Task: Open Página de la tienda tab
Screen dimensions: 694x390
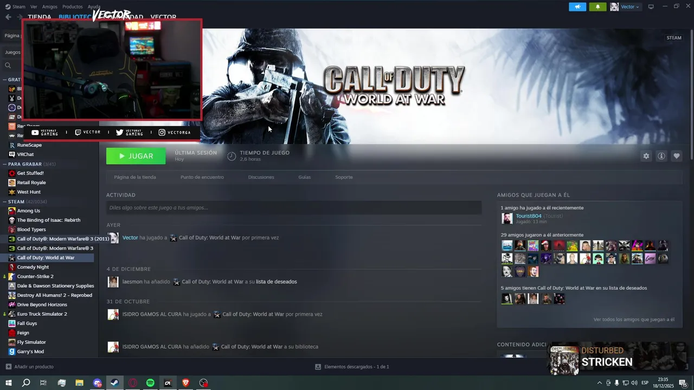Action: (135, 177)
